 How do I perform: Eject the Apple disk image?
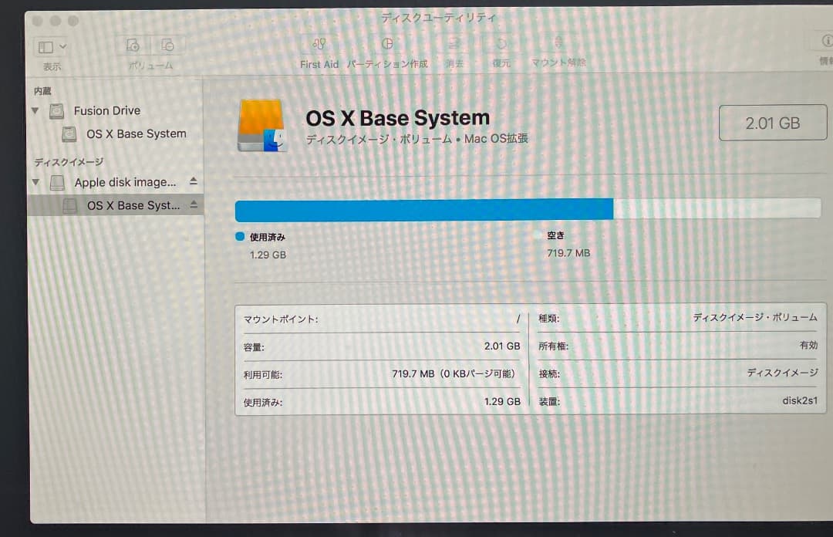point(194,182)
